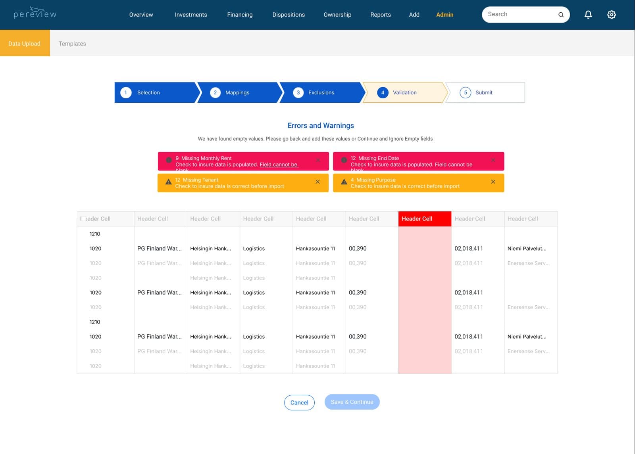
Task: Select the red highlighted Header Cell column
Action: [425, 219]
